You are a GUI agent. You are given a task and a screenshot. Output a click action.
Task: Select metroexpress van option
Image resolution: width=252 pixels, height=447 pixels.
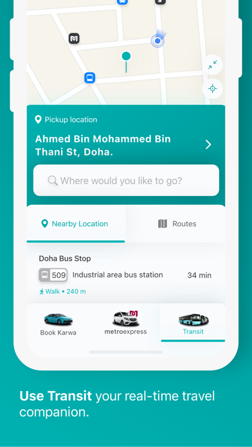(x=125, y=323)
